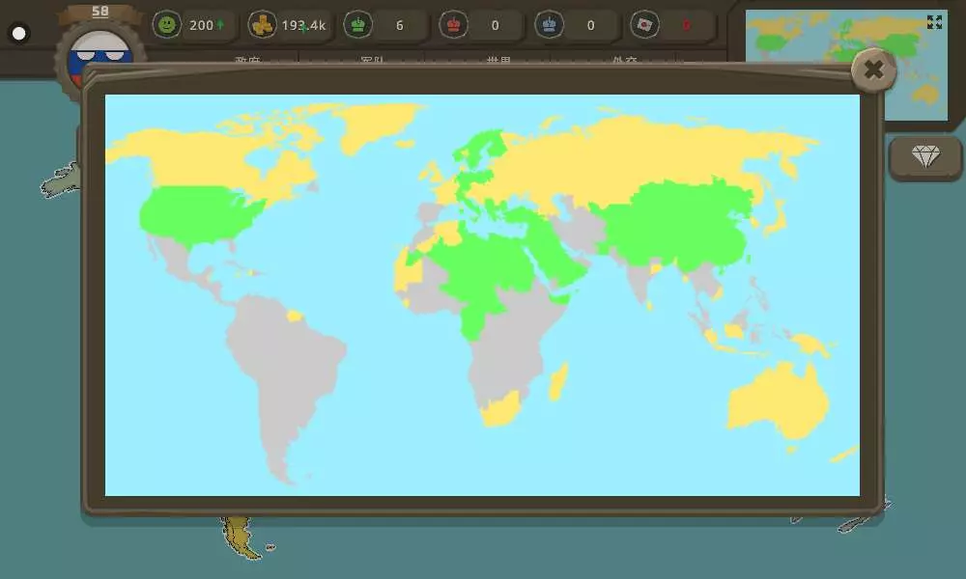Viewport: 966px width, 579px height.
Task: Click the flag icon in top bar
Action: click(643, 25)
